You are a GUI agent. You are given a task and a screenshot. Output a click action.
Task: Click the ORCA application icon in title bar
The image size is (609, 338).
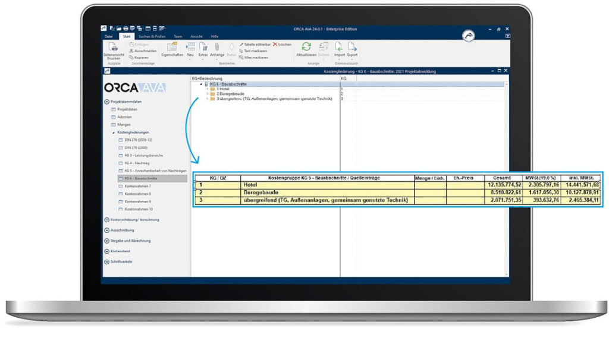coord(103,29)
